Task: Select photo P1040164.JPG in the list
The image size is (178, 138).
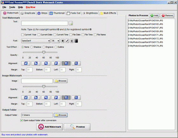Action: [x=146, y=21]
